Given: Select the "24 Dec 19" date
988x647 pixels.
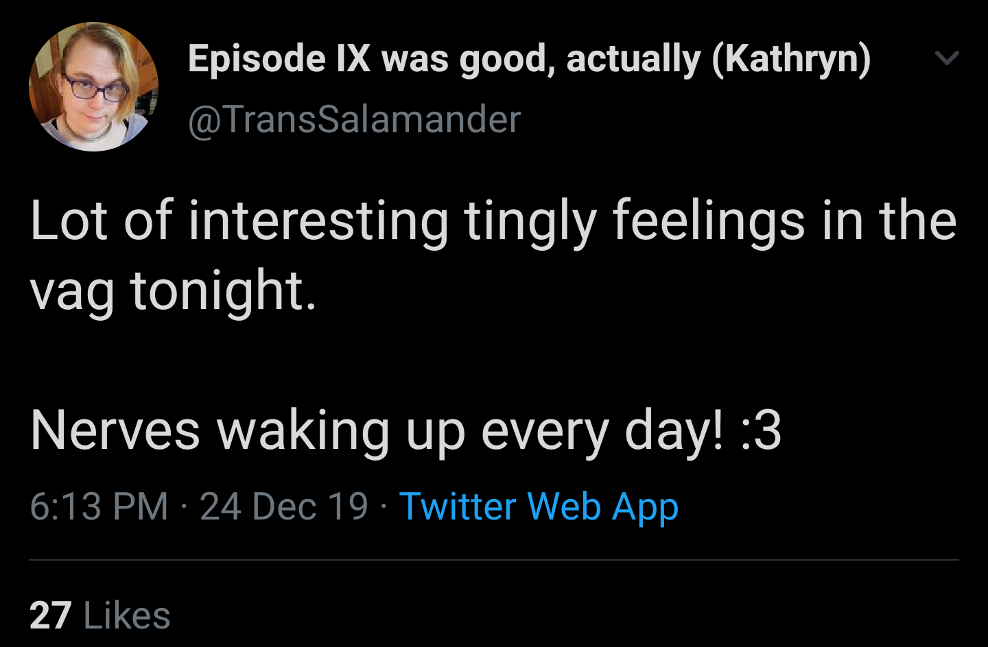Looking at the screenshot, I should [x=284, y=506].
